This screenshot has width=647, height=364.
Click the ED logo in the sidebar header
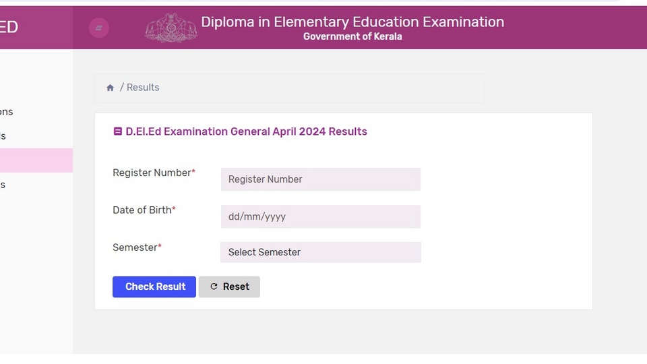coord(9,27)
